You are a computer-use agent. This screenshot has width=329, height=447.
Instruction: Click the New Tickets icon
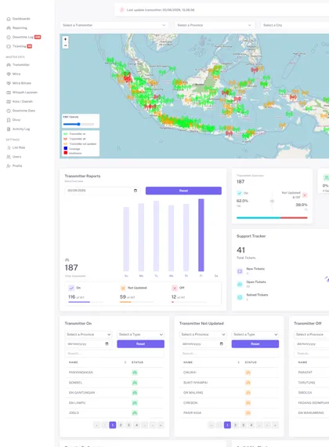pyautogui.click(x=240, y=271)
